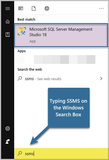The width and height of the screenshot is (109, 160).
Task: Click the magnifier icon in the search box
Action: (x=20, y=153)
